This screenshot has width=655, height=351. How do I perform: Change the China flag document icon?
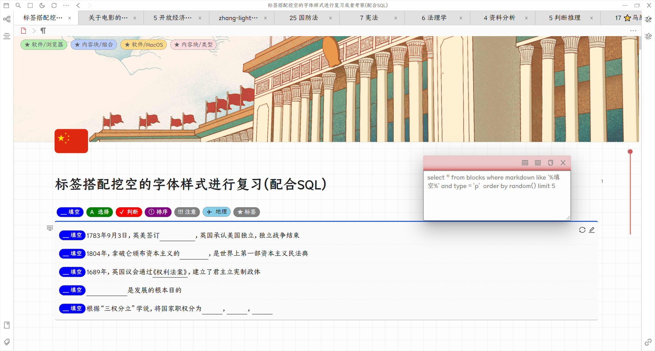[71, 141]
